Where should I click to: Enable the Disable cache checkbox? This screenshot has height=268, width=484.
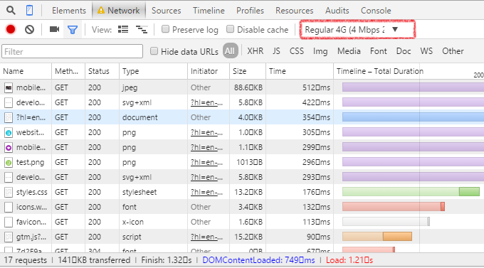(230, 29)
